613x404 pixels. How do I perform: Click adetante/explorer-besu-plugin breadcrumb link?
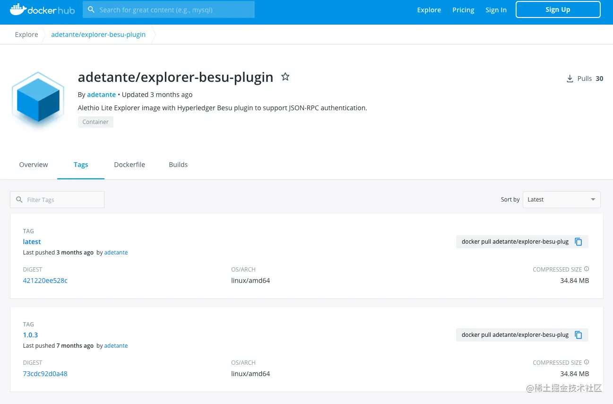98,35
